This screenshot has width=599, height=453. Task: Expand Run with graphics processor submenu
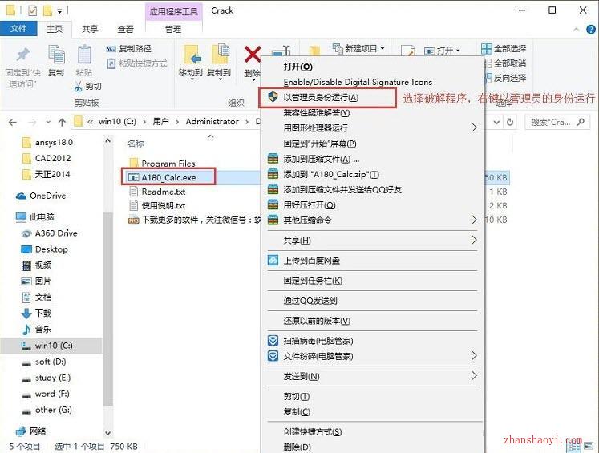[x=372, y=128]
